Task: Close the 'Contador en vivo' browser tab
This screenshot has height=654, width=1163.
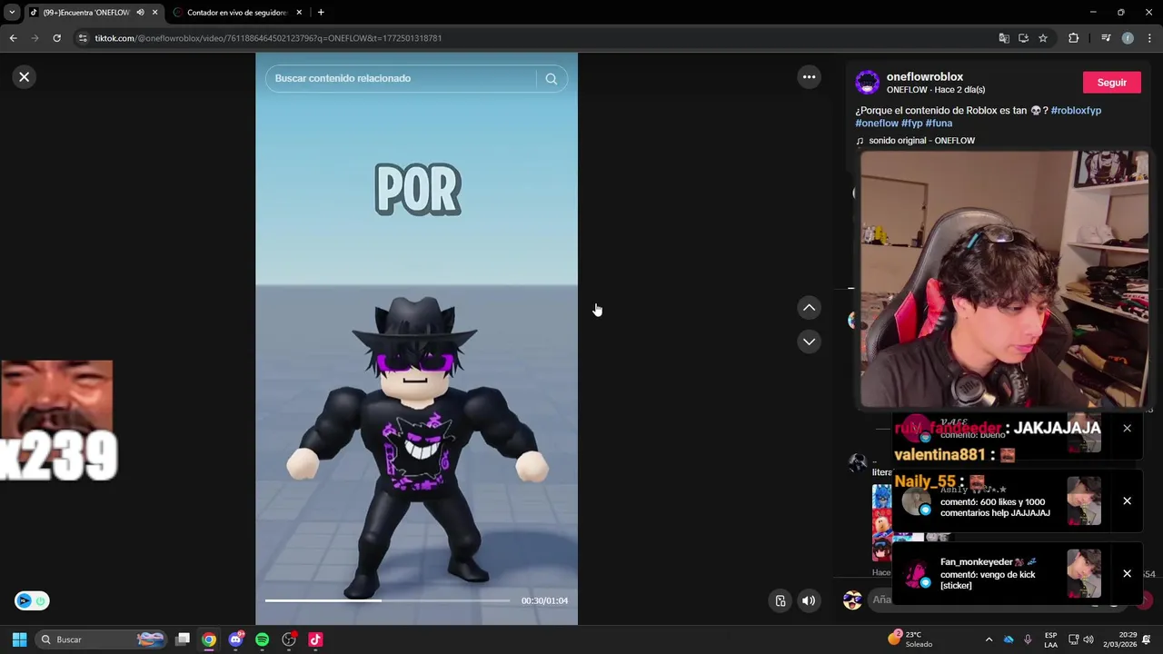Action: tap(299, 13)
